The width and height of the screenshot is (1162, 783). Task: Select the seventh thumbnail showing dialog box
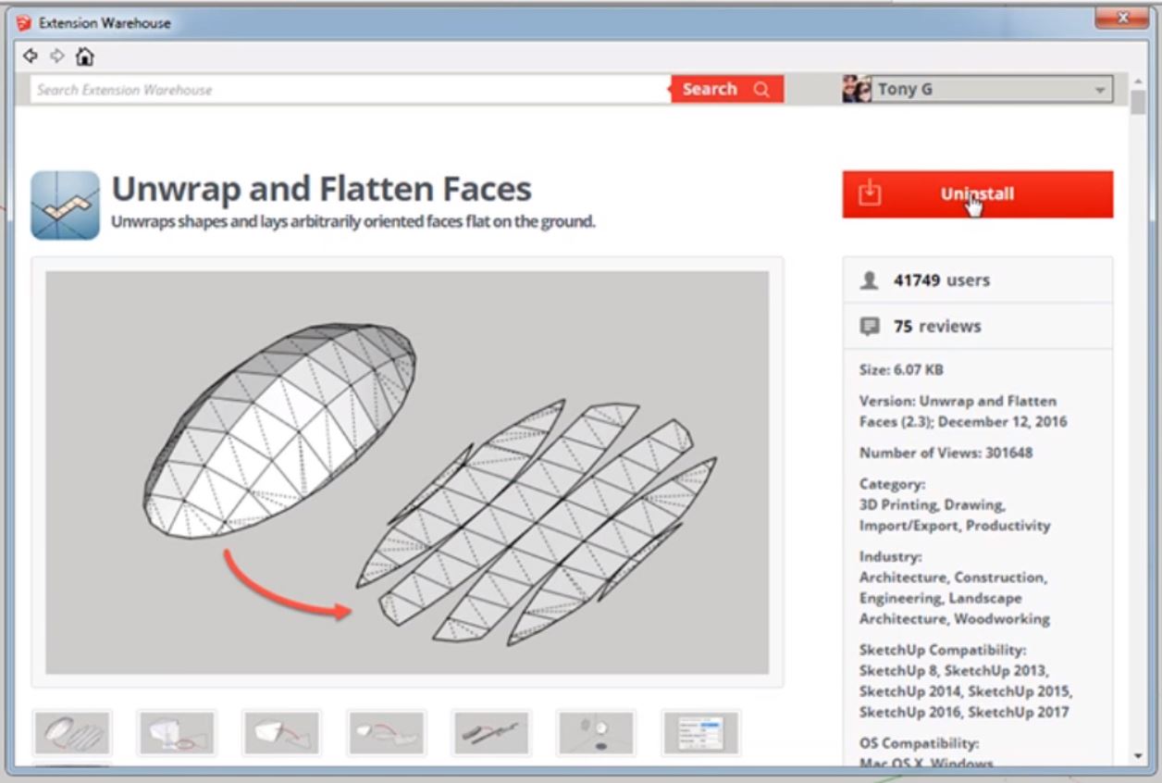click(x=701, y=734)
